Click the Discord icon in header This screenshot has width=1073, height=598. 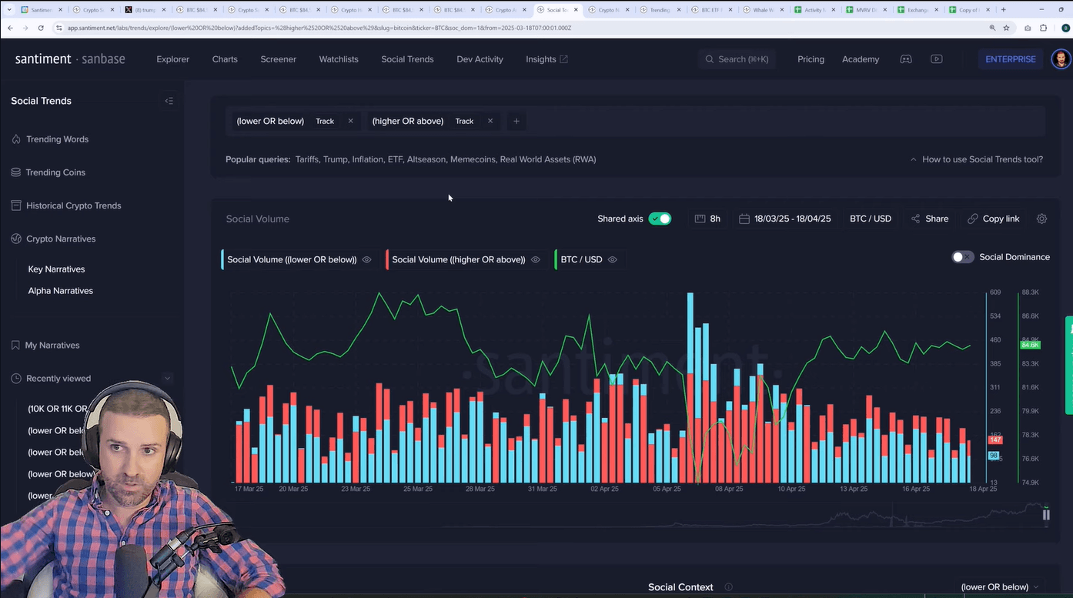click(x=906, y=59)
